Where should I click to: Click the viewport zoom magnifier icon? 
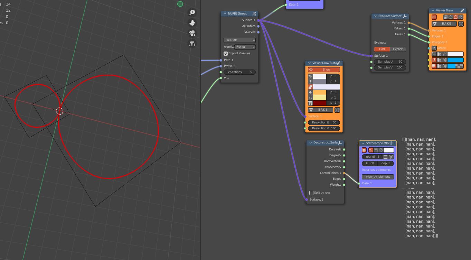(x=192, y=12)
